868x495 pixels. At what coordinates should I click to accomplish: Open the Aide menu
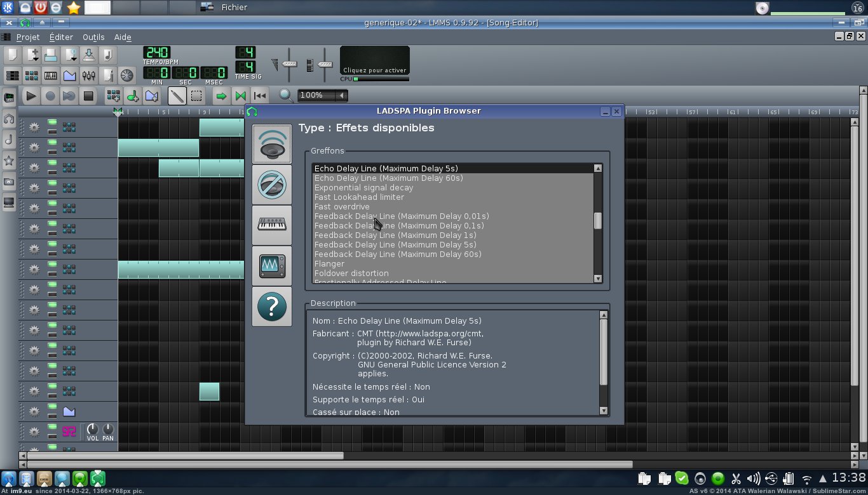click(x=122, y=37)
